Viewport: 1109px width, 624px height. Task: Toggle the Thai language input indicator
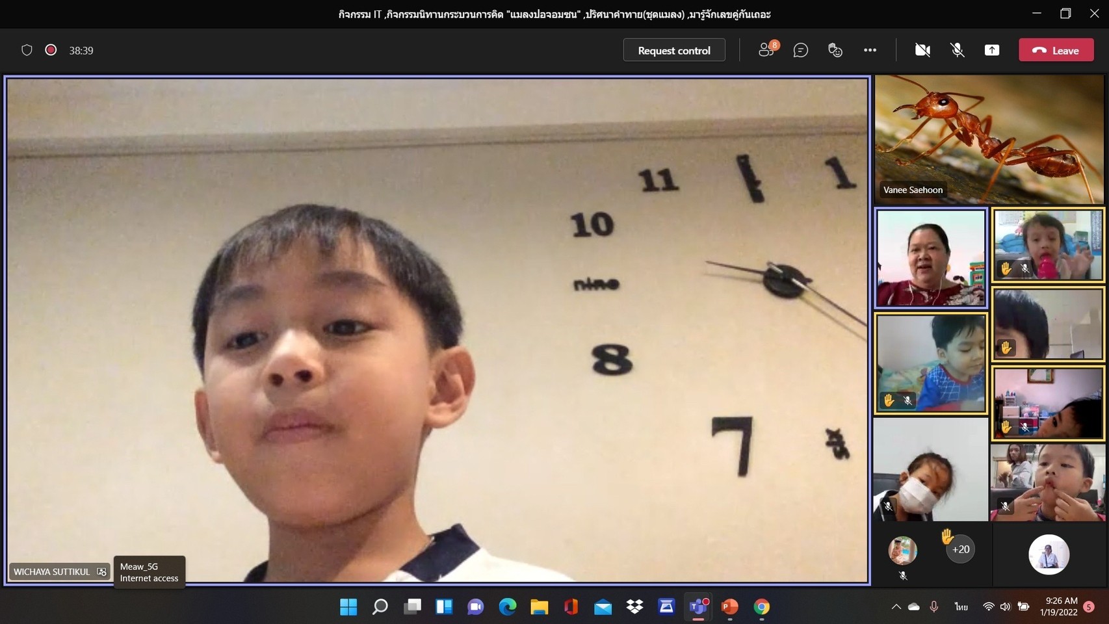point(961,606)
